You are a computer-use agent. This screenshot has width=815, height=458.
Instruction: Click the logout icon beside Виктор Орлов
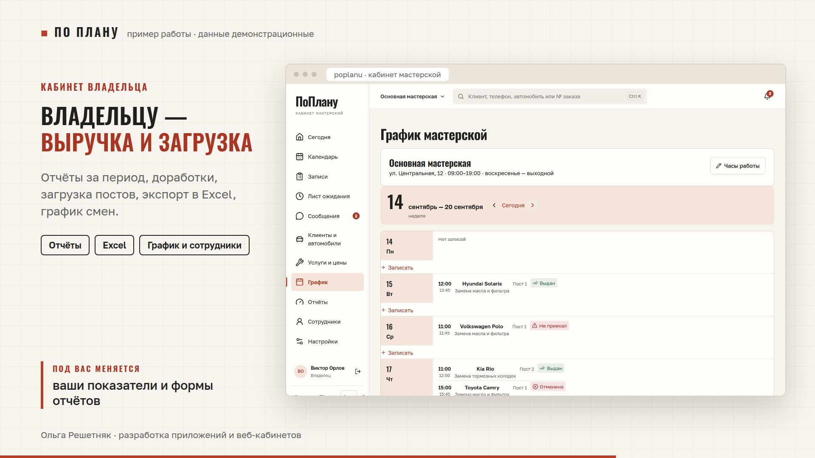tap(358, 371)
